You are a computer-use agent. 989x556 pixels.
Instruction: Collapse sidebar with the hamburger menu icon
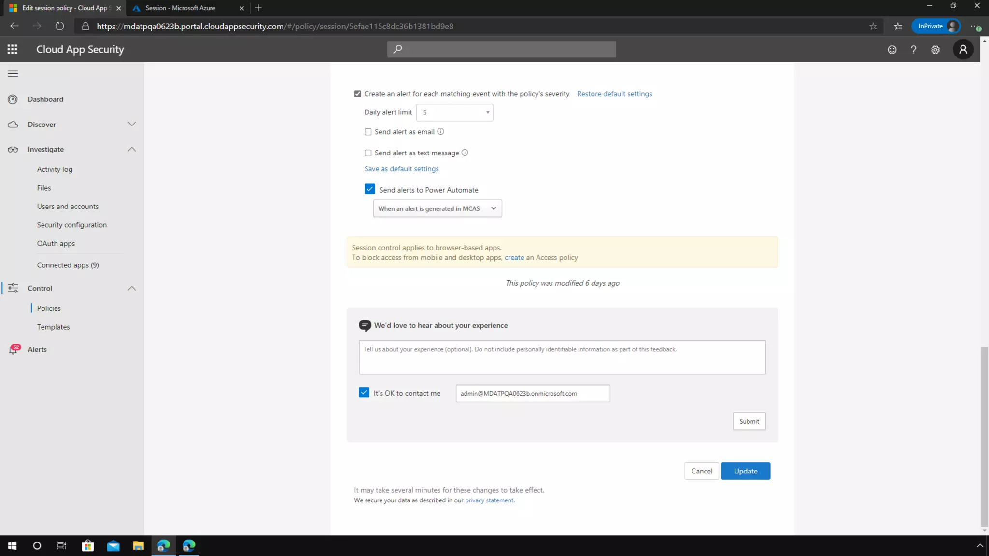pyautogui.click(x=13, y=74)
